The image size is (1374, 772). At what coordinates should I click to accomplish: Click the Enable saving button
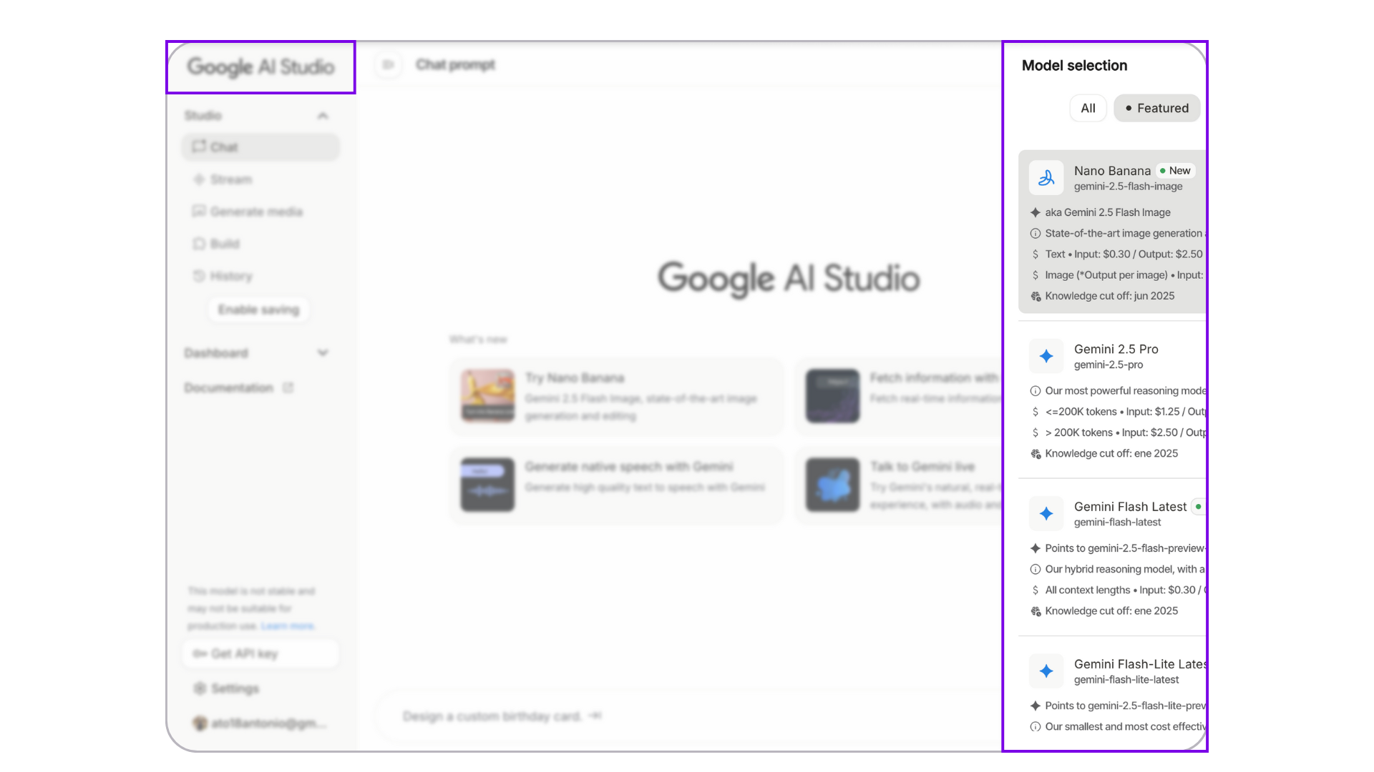coord(258,310)
